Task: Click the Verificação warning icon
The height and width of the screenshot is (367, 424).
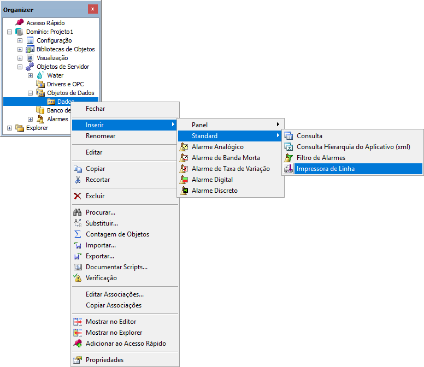Action: (78, 278)
